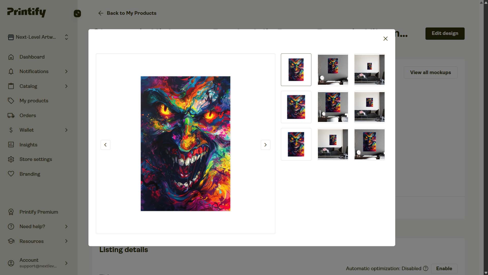The image size is (488, 275).
Task: Go Back to My Products
Action: click(x=127, y=13)
